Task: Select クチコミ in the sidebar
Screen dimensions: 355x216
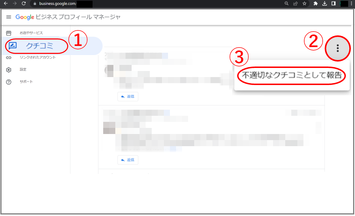Action: pyautogui.click(x=39, y=46)
